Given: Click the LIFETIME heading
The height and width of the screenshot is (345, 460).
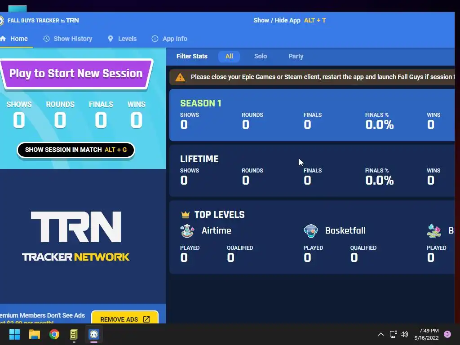Looking at the screenshot, I should (x=199, y=159).
